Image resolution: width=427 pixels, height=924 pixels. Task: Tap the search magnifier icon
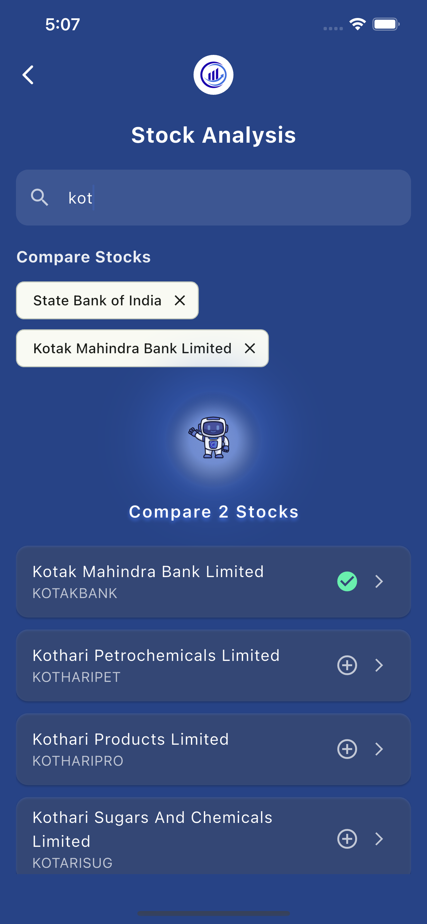coord(40,198)
